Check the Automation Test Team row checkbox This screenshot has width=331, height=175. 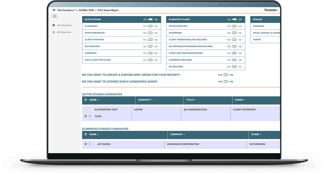point(86,116)
